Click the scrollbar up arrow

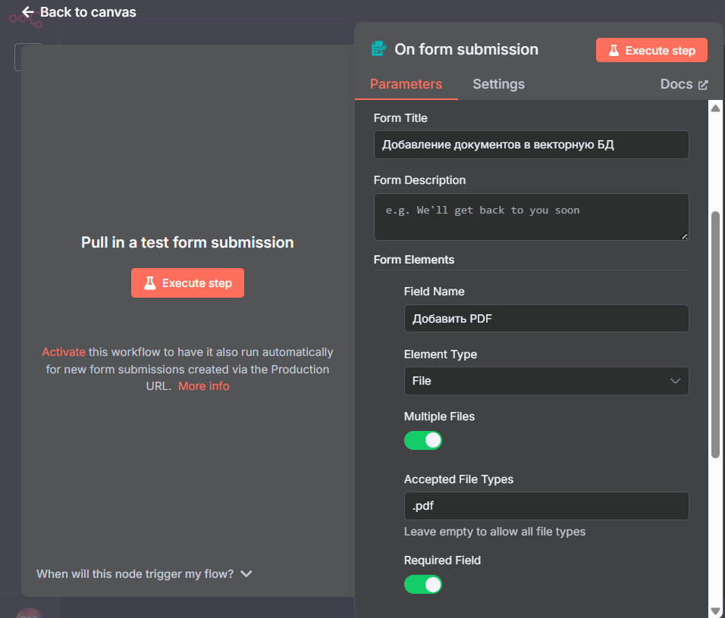pyautogui.click(x=715, y=109)
